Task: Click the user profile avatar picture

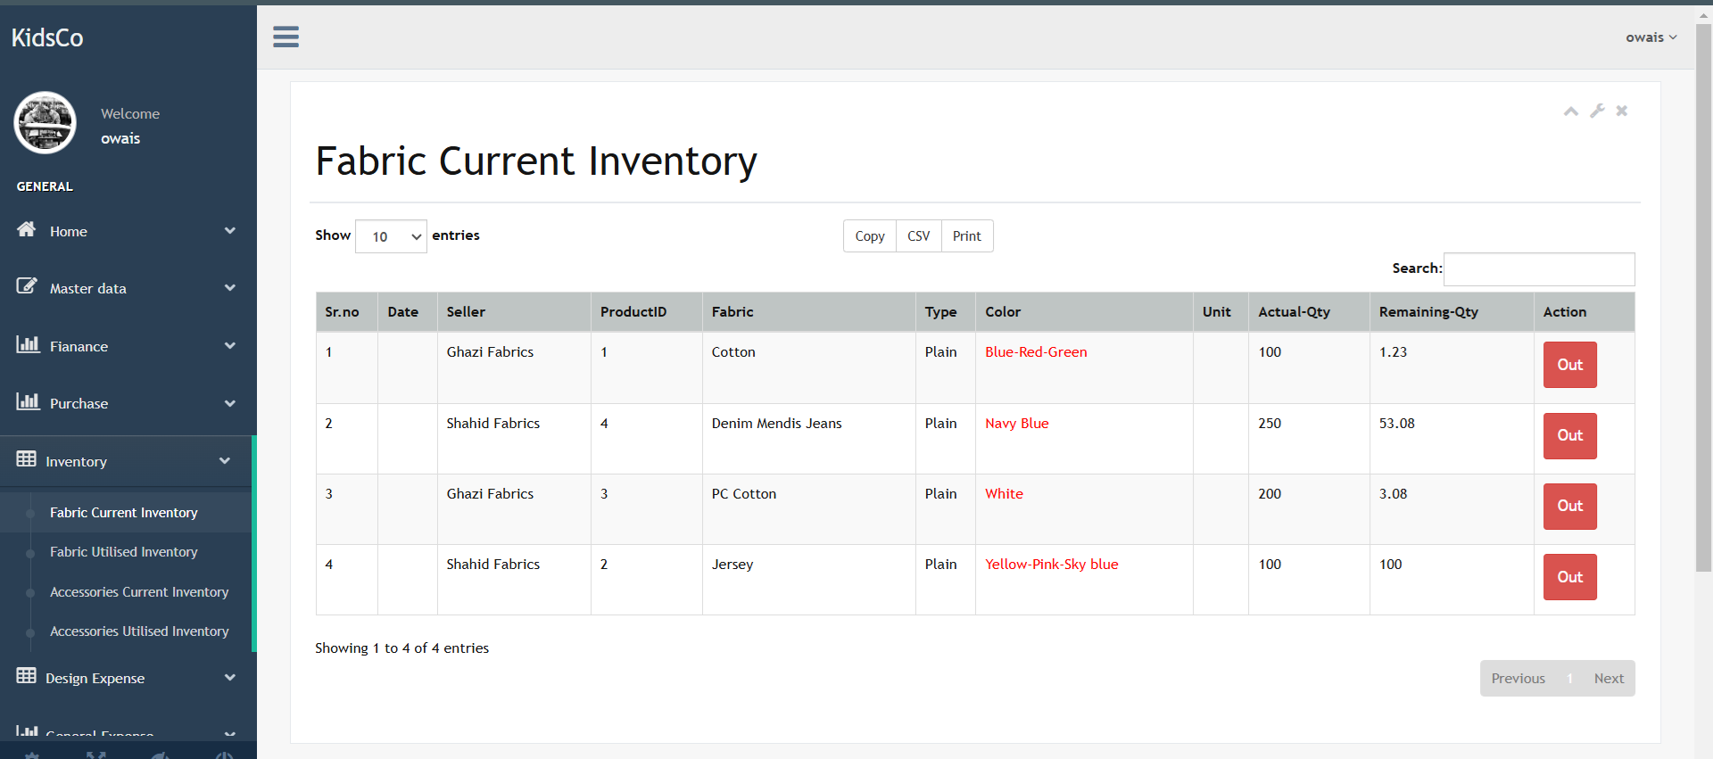Action: (x=45, y=123)
